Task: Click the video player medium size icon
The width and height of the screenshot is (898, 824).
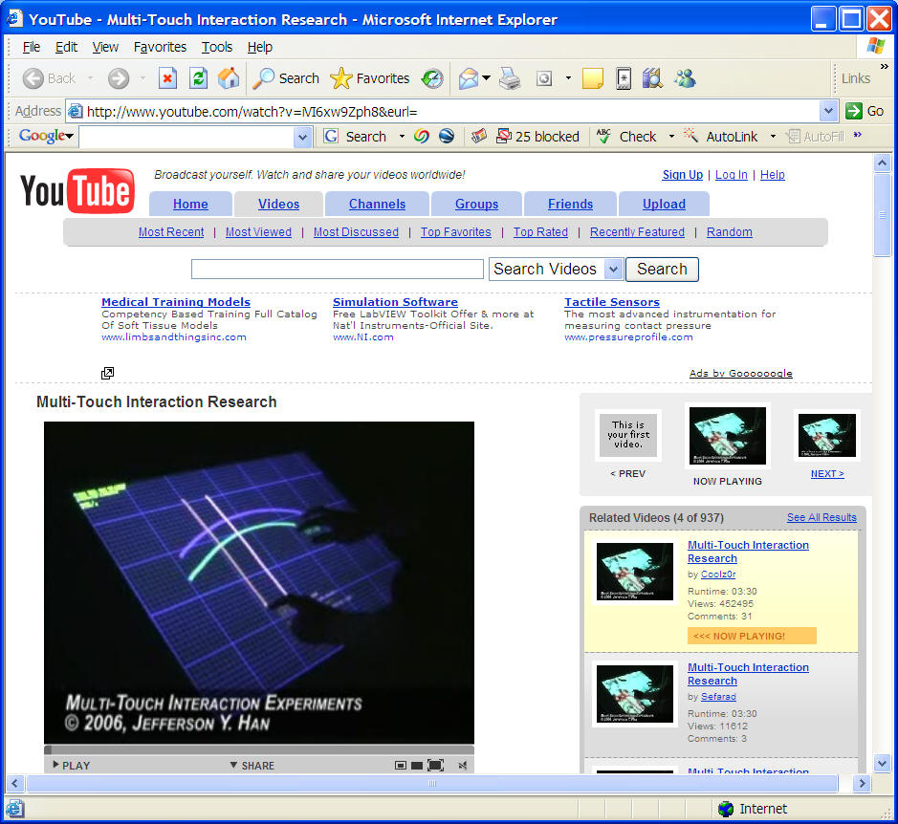Action: tap(417, 766)
